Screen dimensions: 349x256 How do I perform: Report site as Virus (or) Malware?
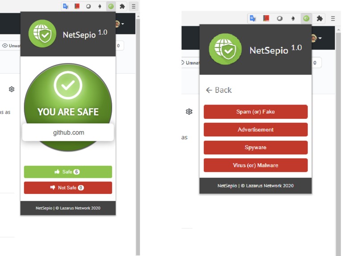pos(256,165)
